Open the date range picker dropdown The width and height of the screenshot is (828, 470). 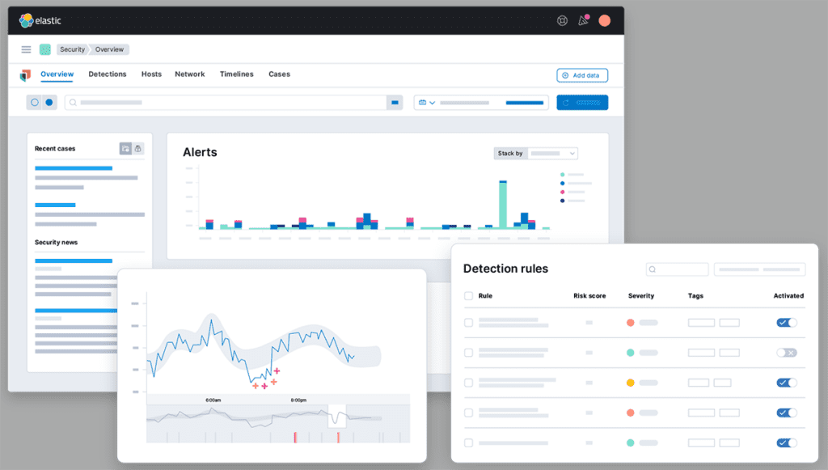[427, 102]
